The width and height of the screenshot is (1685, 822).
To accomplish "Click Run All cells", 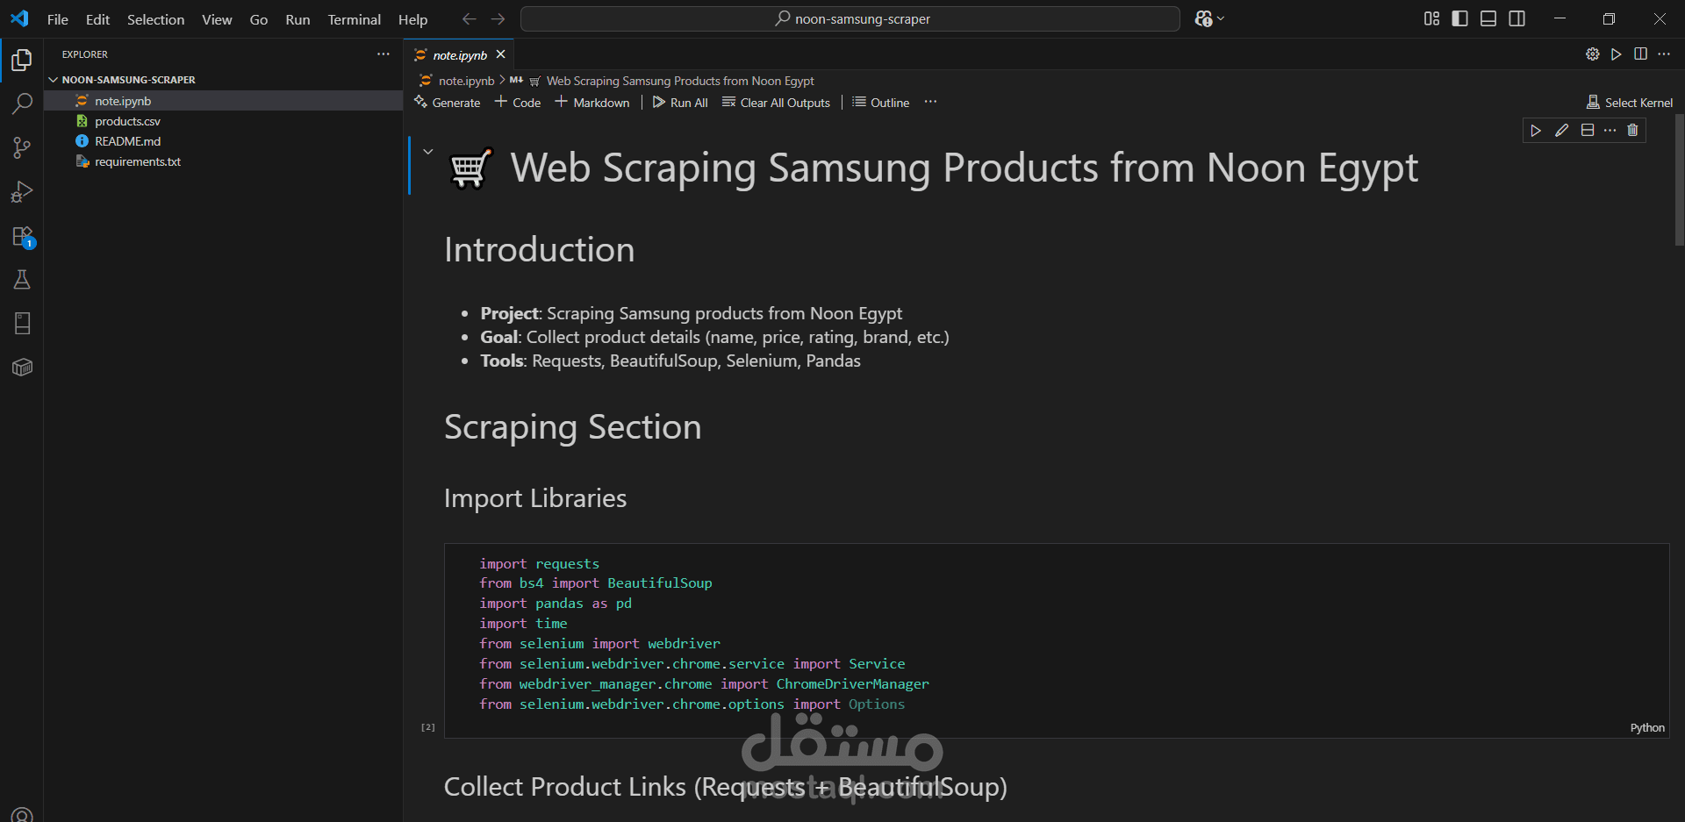I will (680, 103).
